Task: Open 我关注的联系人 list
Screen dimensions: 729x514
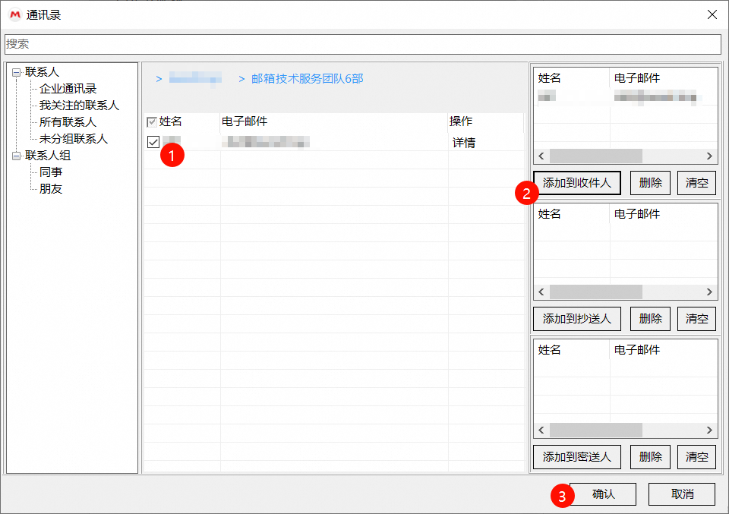Action: (x=79, y=106)
